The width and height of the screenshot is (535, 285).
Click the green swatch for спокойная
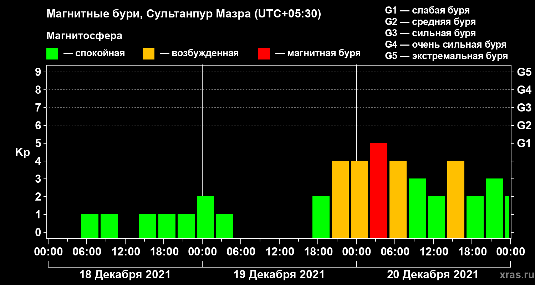point(52,54)
